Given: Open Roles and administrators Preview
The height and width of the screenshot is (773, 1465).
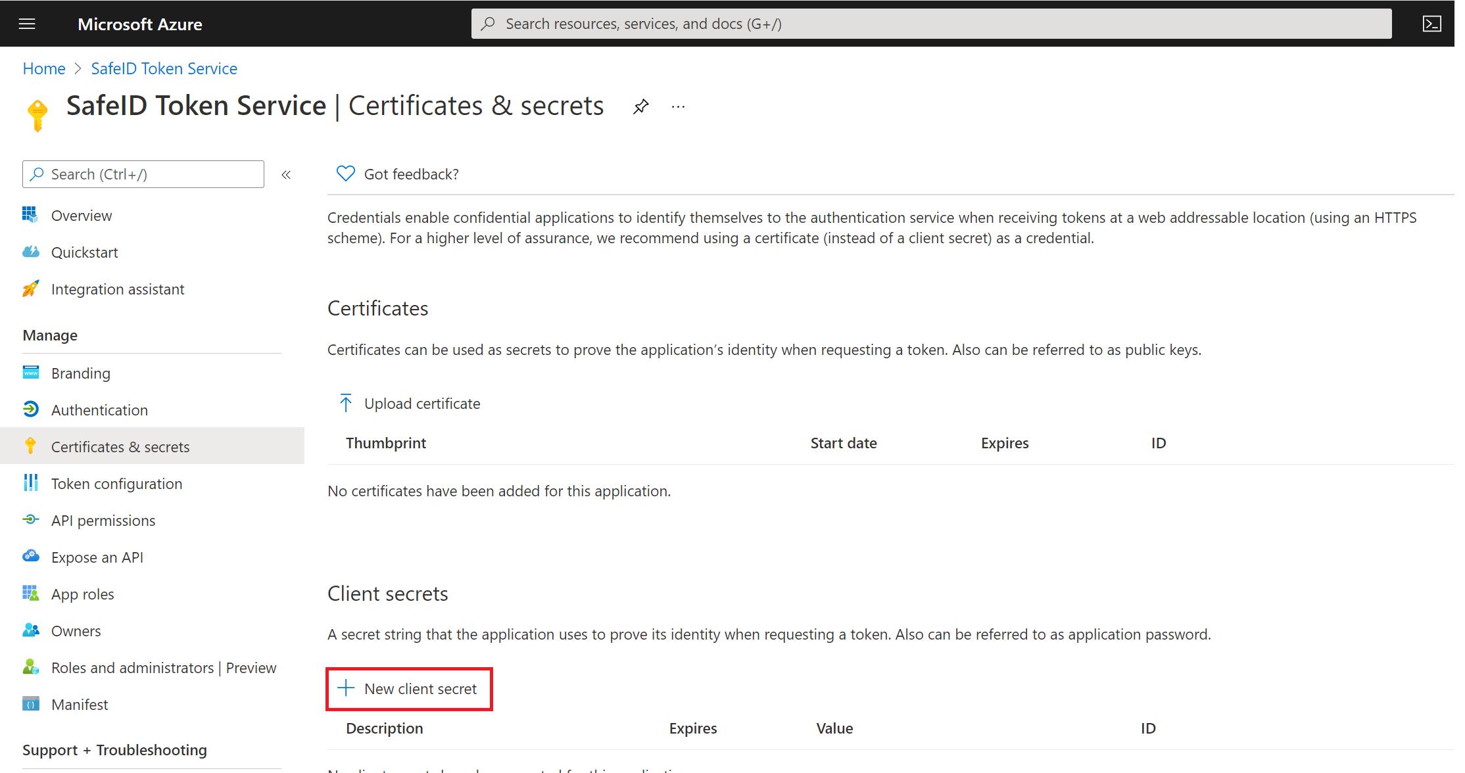Looking at the screenshot, I should (164, 668).
